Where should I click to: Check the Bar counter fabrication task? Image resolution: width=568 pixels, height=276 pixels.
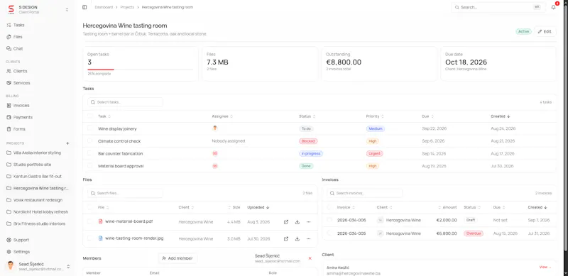90,153
